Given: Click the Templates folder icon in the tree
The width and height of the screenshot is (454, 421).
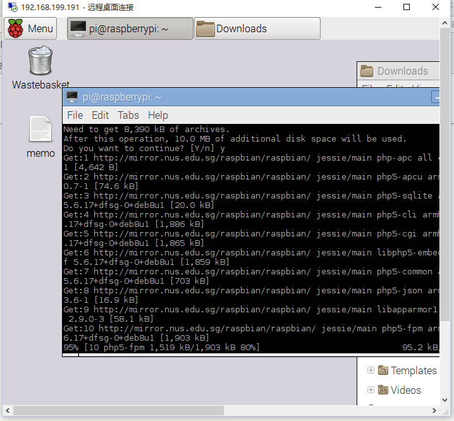Looking at the screenshot, I should coord(383,370).
